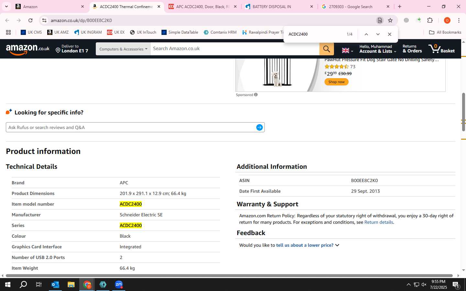Screen dimensions: 466x291
Task: Open Outlook from the taskbar
Action: (x=55, y=285)
